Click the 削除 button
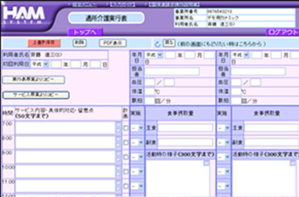 [x=80, y=43]
